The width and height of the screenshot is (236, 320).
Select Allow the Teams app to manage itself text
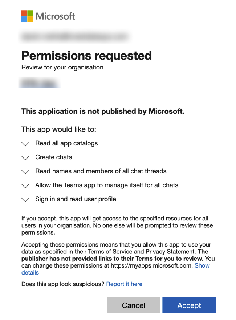click(x=107, y=185)
